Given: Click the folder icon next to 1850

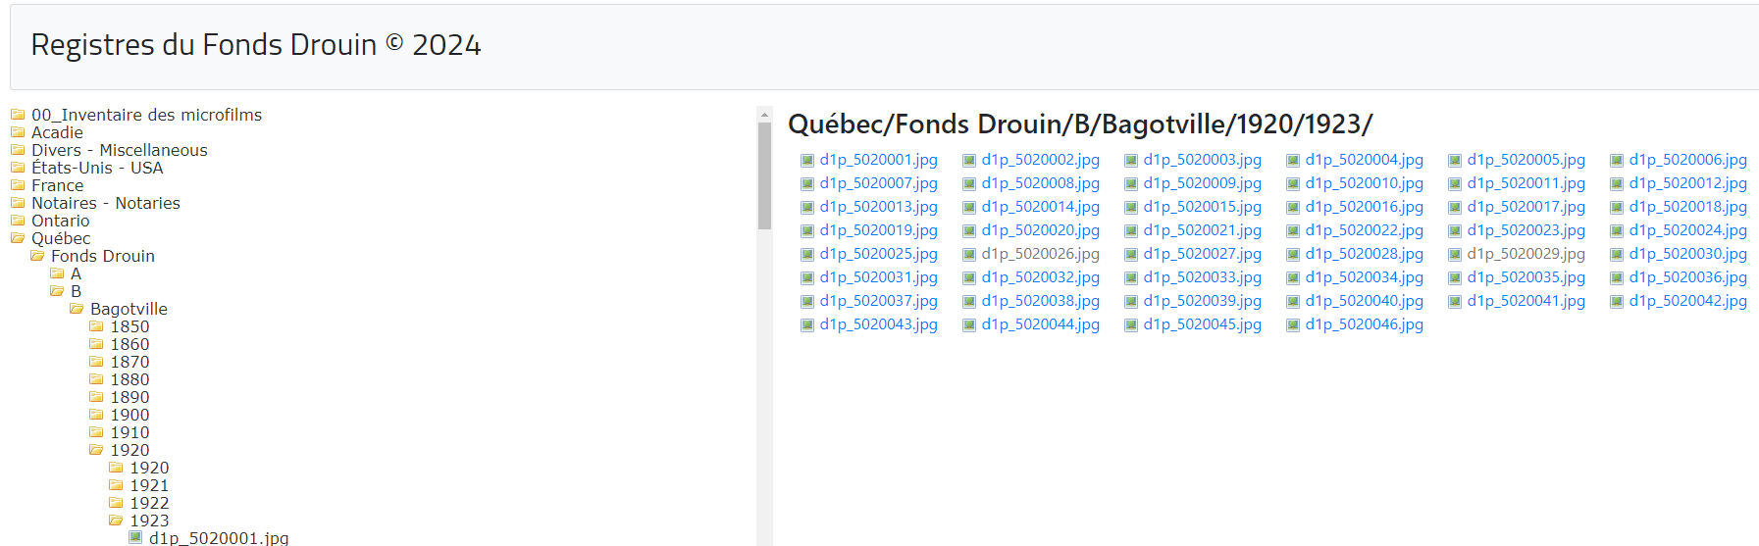Looking at the screenshot, I should pyautogui.click(x=96, y=326).
